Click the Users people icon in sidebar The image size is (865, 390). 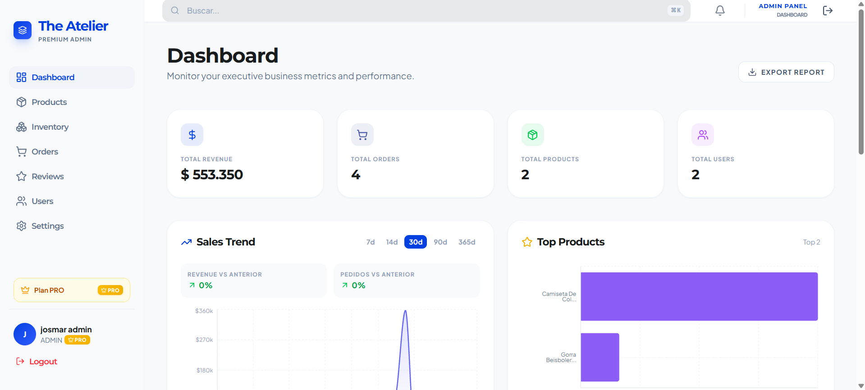[21, 201]
